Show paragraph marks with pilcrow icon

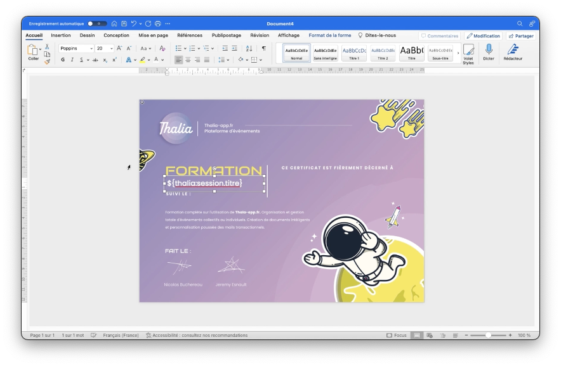[264, 48]
